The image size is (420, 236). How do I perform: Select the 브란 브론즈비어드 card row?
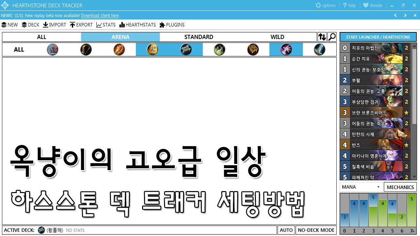(375, 112)
